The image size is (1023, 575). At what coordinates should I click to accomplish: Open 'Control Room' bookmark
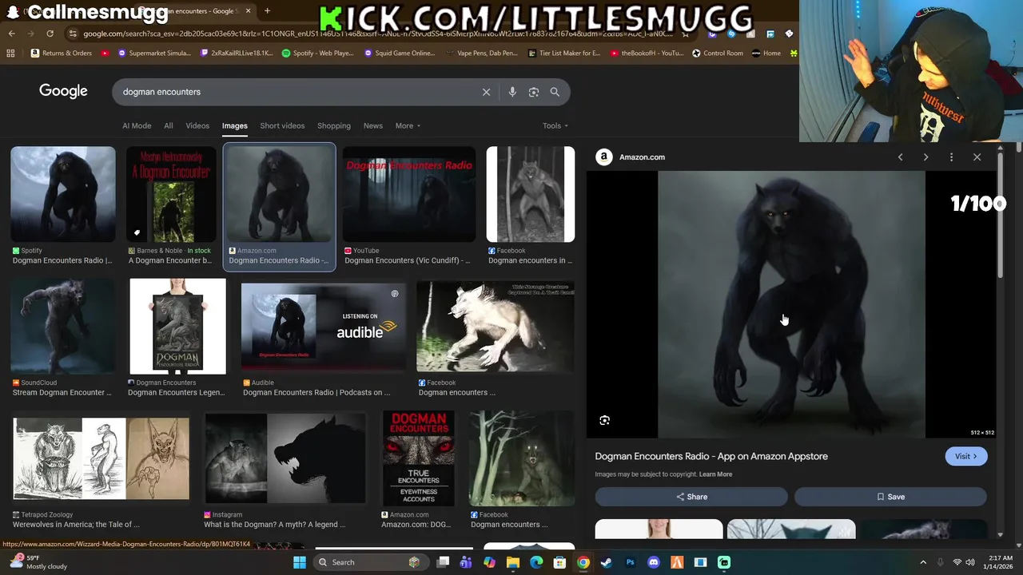click(x=717, y=54)
